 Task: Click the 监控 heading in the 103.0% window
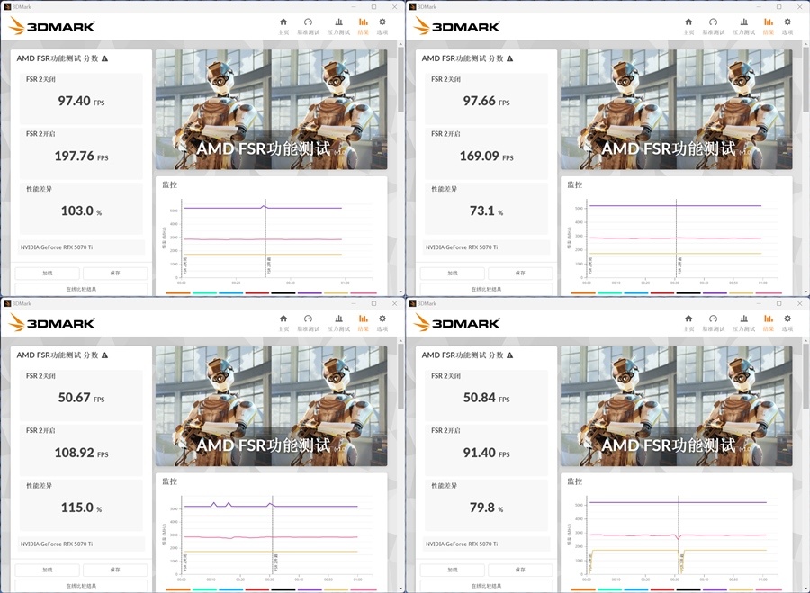click(170, 185)
